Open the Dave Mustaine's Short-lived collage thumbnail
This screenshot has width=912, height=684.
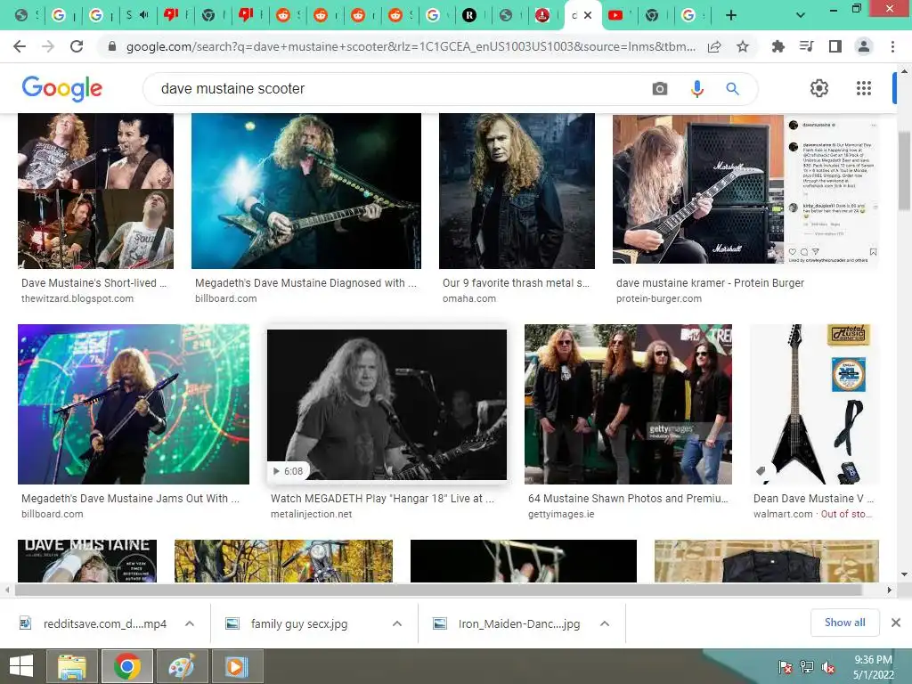click(x=95, y=191)
